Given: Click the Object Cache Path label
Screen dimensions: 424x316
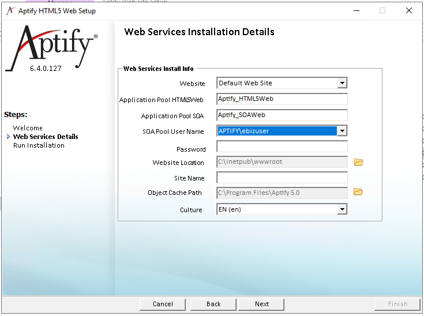Looking at the screenshot, I should coord(175,193).
